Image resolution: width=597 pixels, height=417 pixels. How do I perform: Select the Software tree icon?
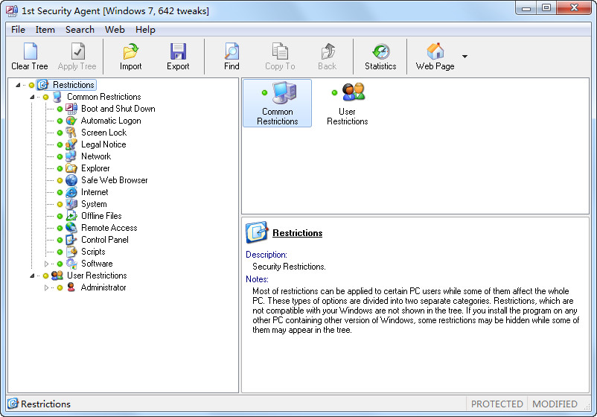click(71, 264)
